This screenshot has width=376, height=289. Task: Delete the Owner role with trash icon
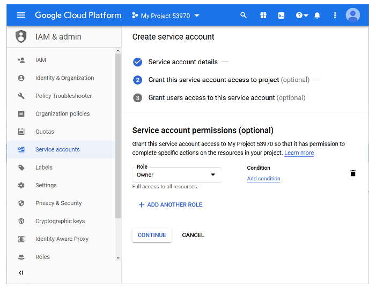tap(353, 173)
